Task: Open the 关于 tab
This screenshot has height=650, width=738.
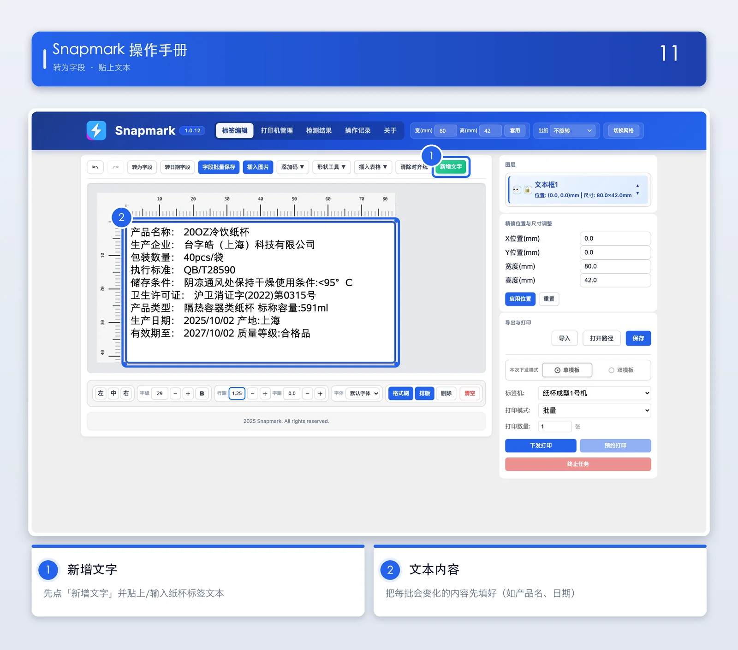Action: coord(390,130)
